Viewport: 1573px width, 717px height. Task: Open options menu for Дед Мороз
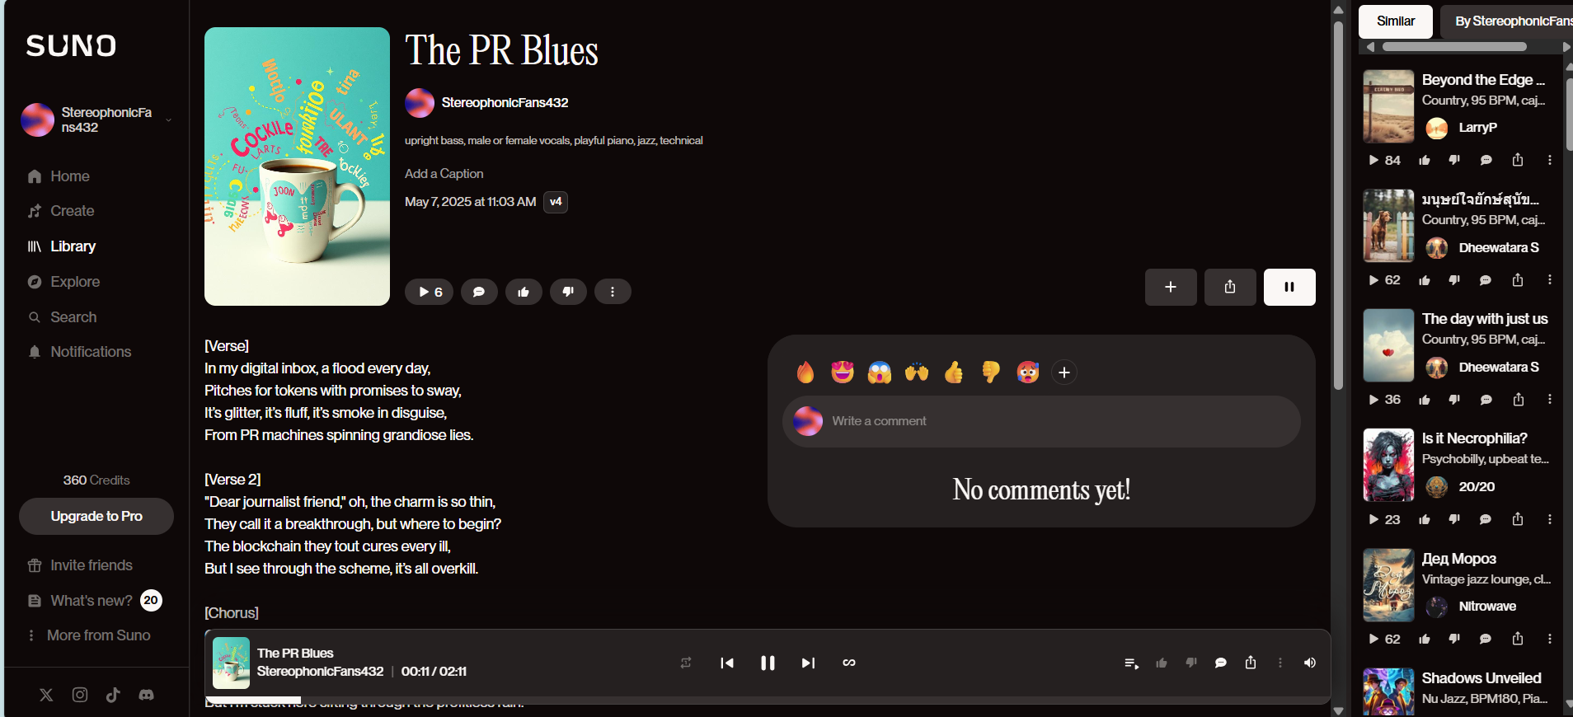[1550, 639]
